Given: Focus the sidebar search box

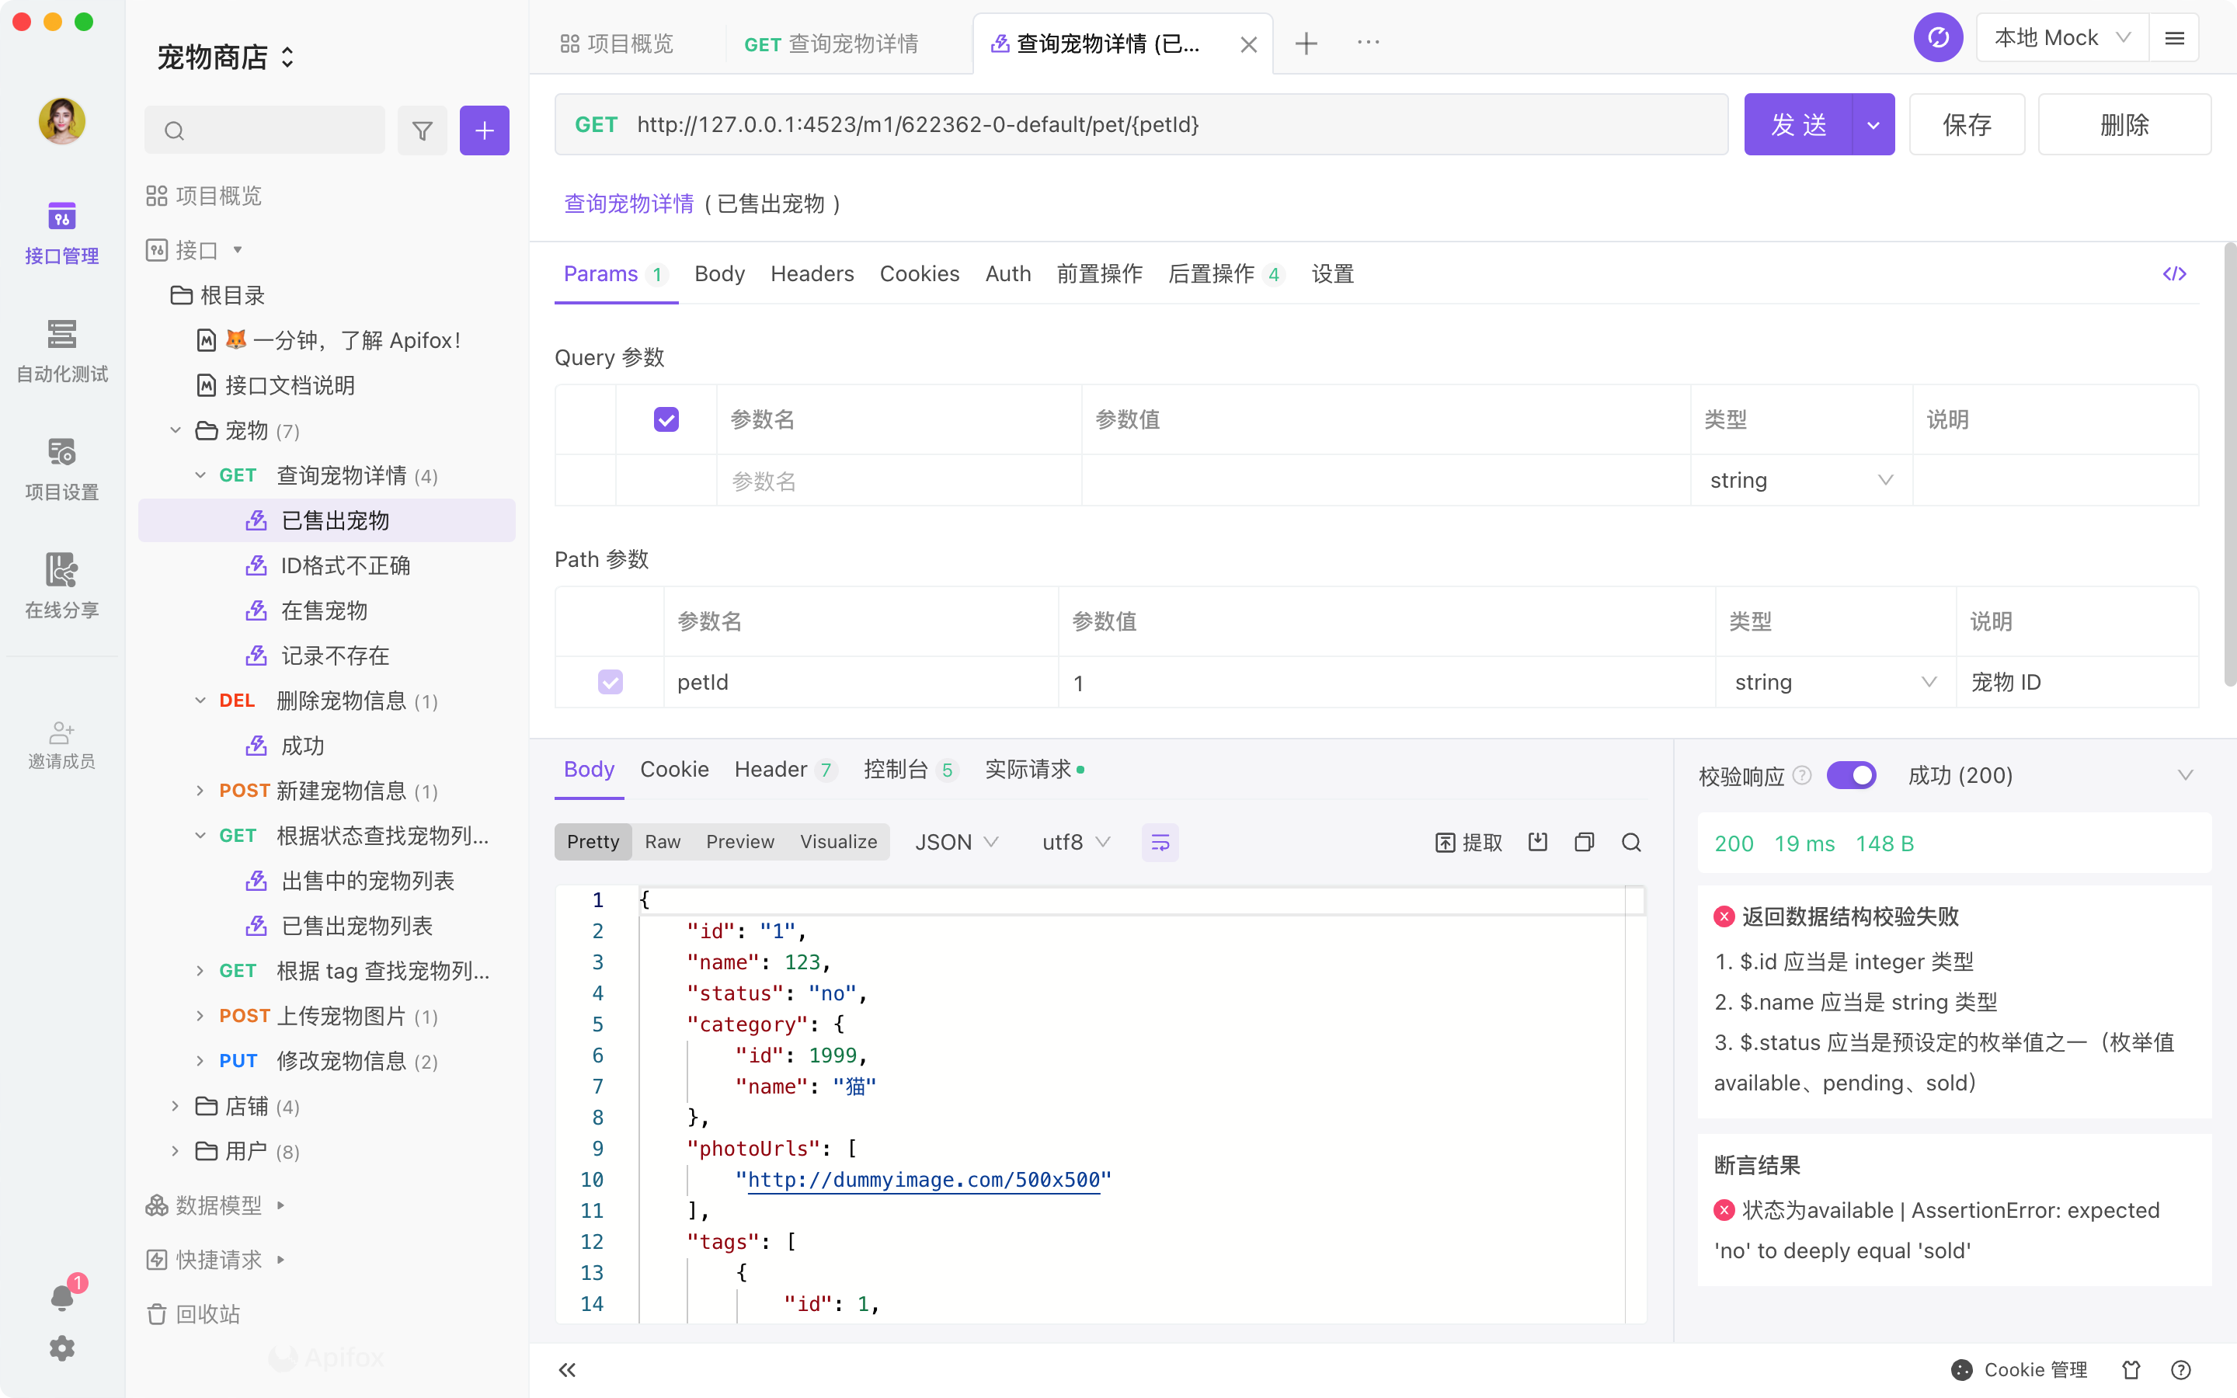Looking at the screenshot, I should point(264,130).
